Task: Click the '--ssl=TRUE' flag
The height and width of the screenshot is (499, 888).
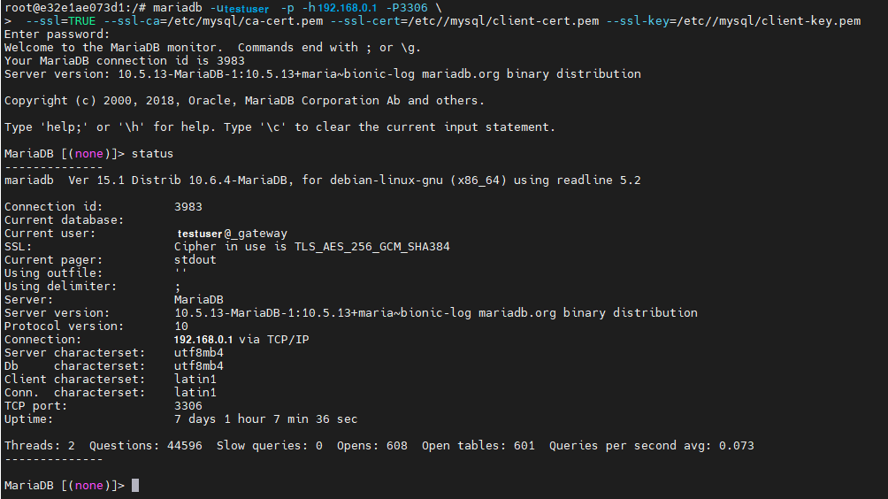Action: pos(61,21)
